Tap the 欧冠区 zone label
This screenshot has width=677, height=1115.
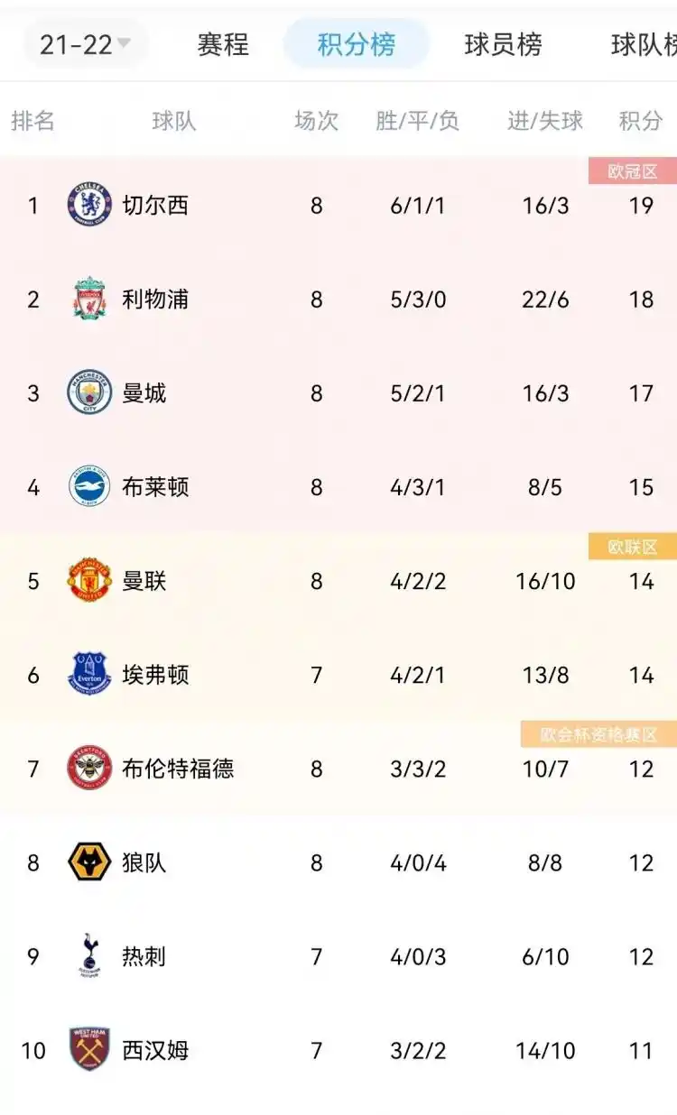pyautogui.click(x=632, y=170)
